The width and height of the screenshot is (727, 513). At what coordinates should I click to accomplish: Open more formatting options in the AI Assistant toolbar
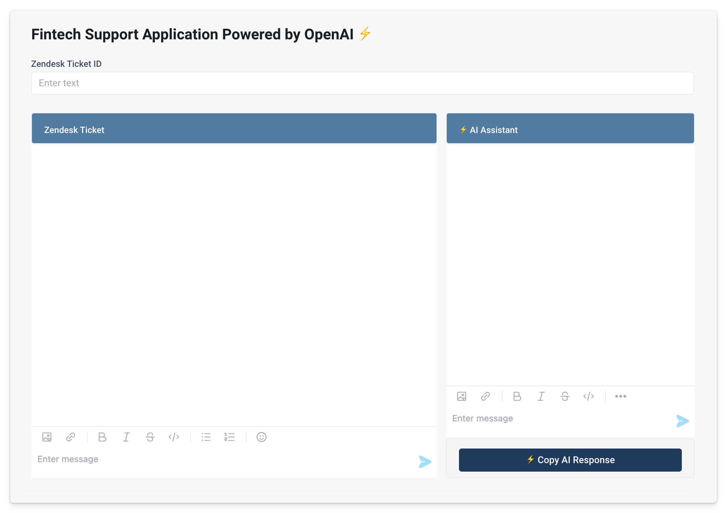pyautogui.click(x=621, y=396)
